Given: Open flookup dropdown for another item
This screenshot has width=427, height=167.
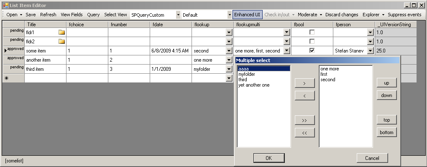Looking at the screenshot, I should 229,60.
